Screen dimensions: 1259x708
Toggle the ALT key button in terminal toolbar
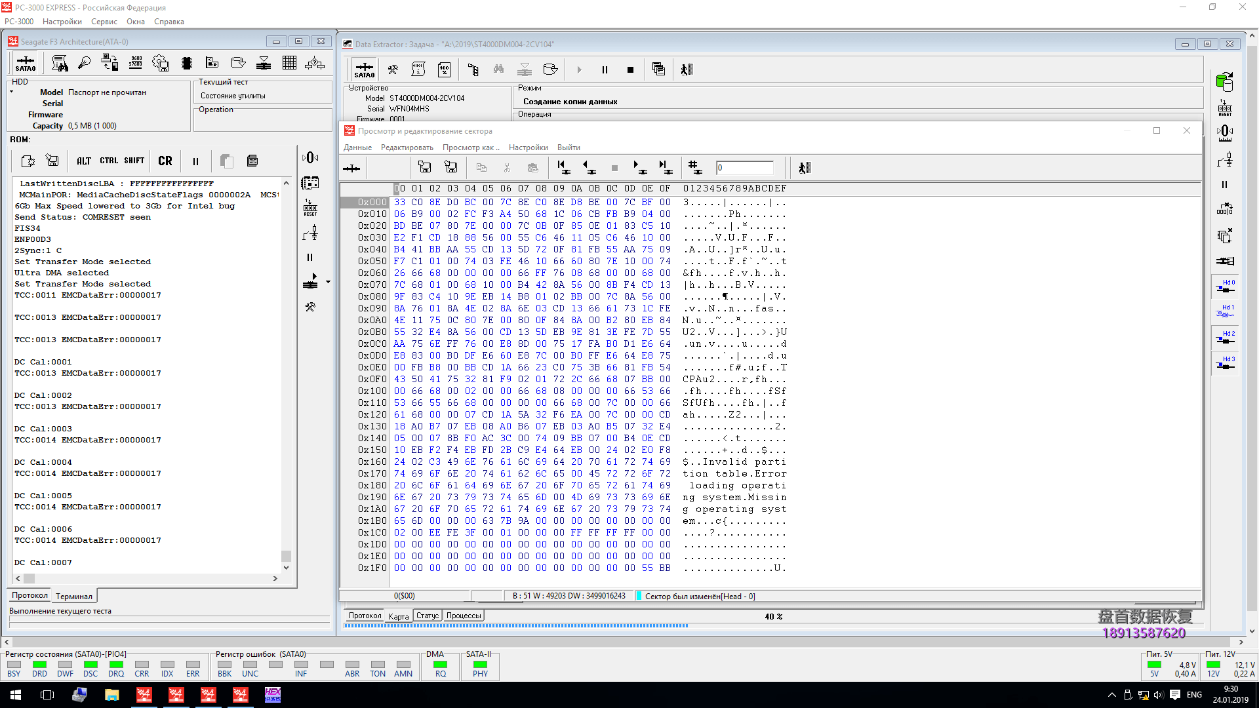[x=84, y=161]
